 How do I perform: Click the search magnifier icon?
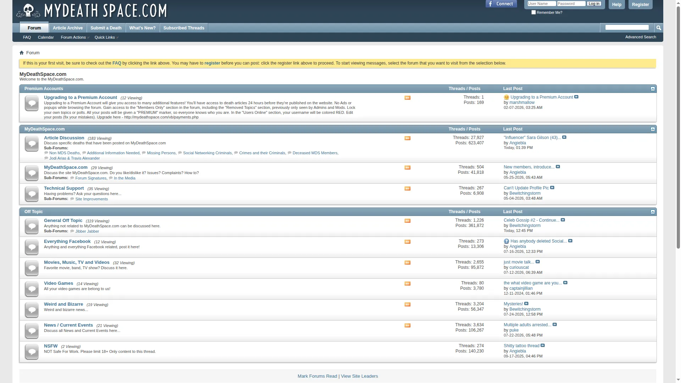point(659,28)
